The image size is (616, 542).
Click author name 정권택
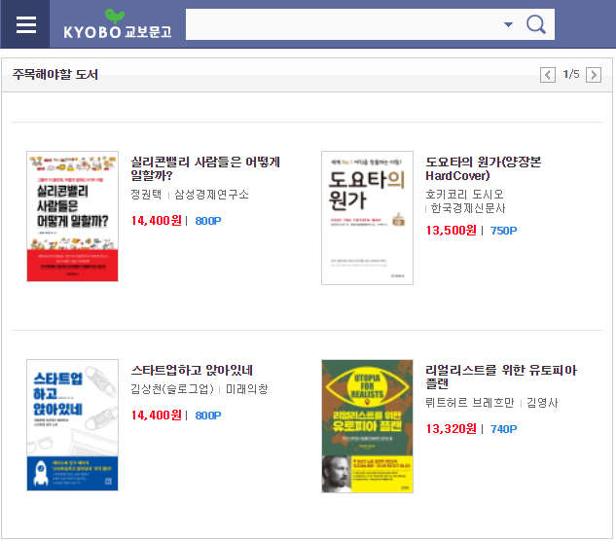[146, 195]
